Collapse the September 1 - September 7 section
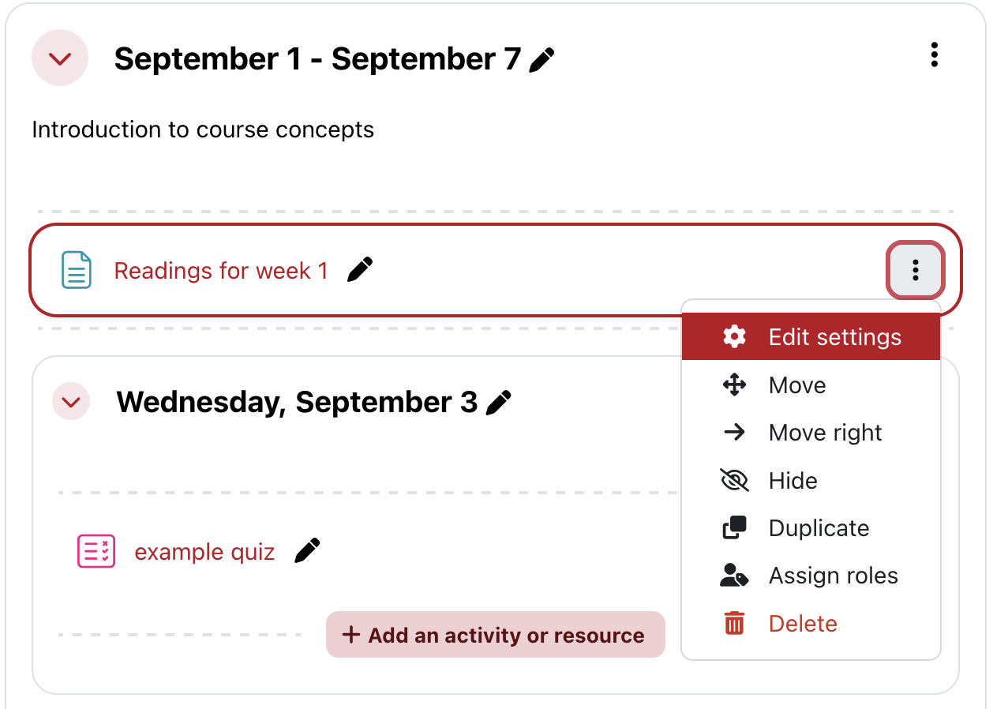Screen dimensions: 993x709 click(60, 58)
